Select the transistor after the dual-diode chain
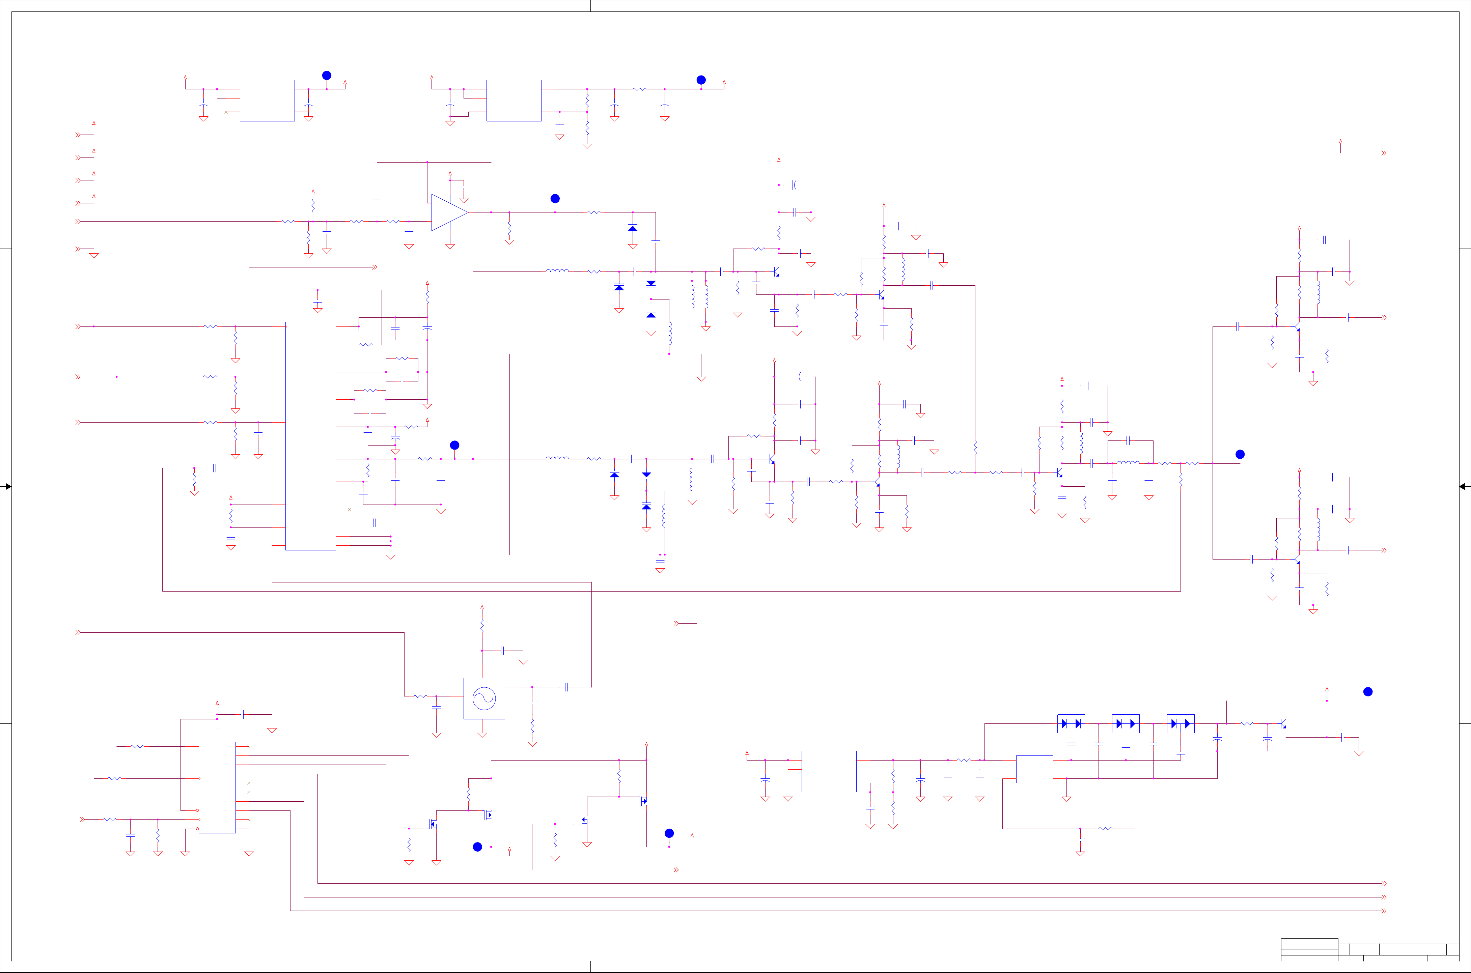Screen dimensions: 1471x973 point(1283,724)
